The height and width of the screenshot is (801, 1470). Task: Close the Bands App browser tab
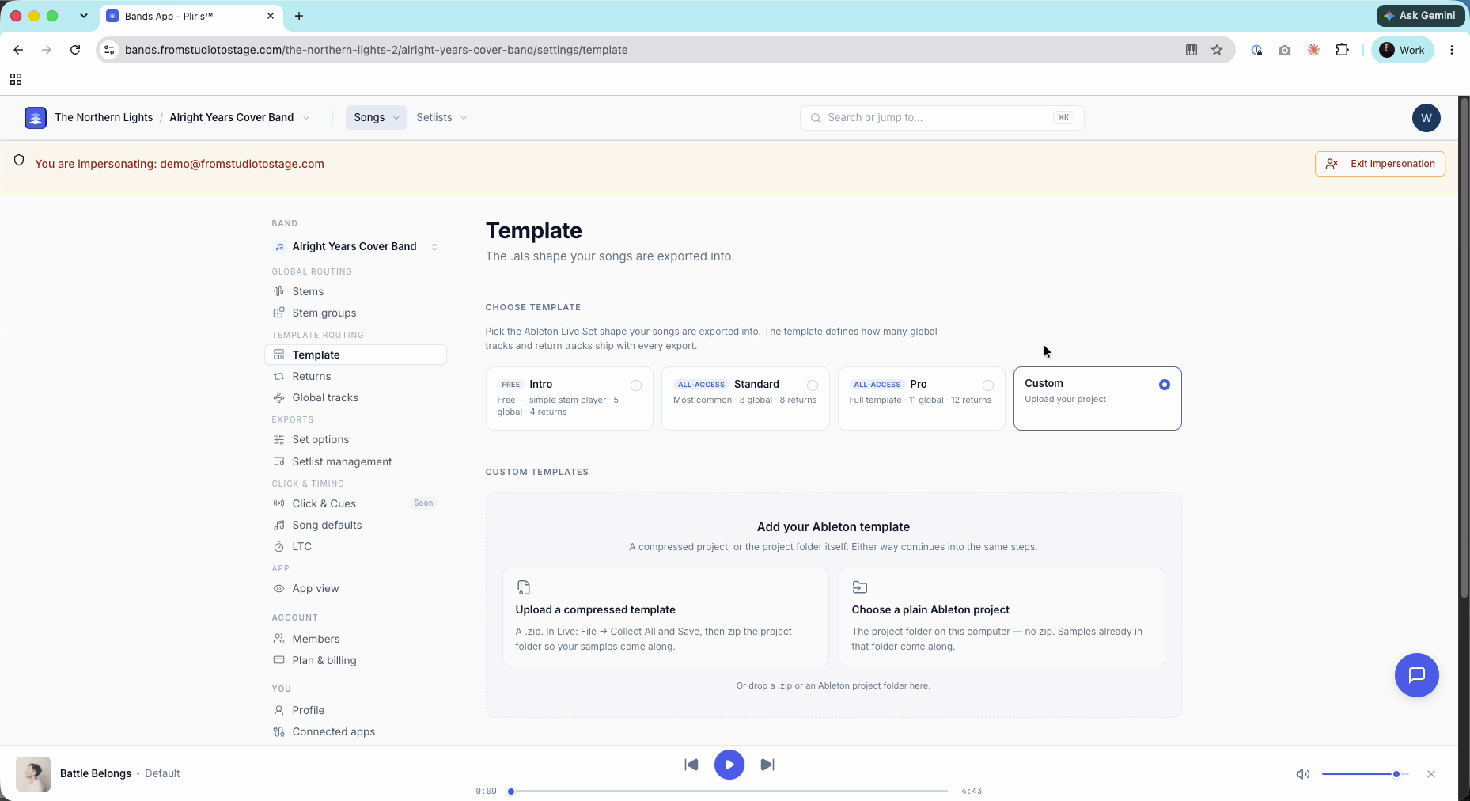pyautogui.click(x=271, y=16)
